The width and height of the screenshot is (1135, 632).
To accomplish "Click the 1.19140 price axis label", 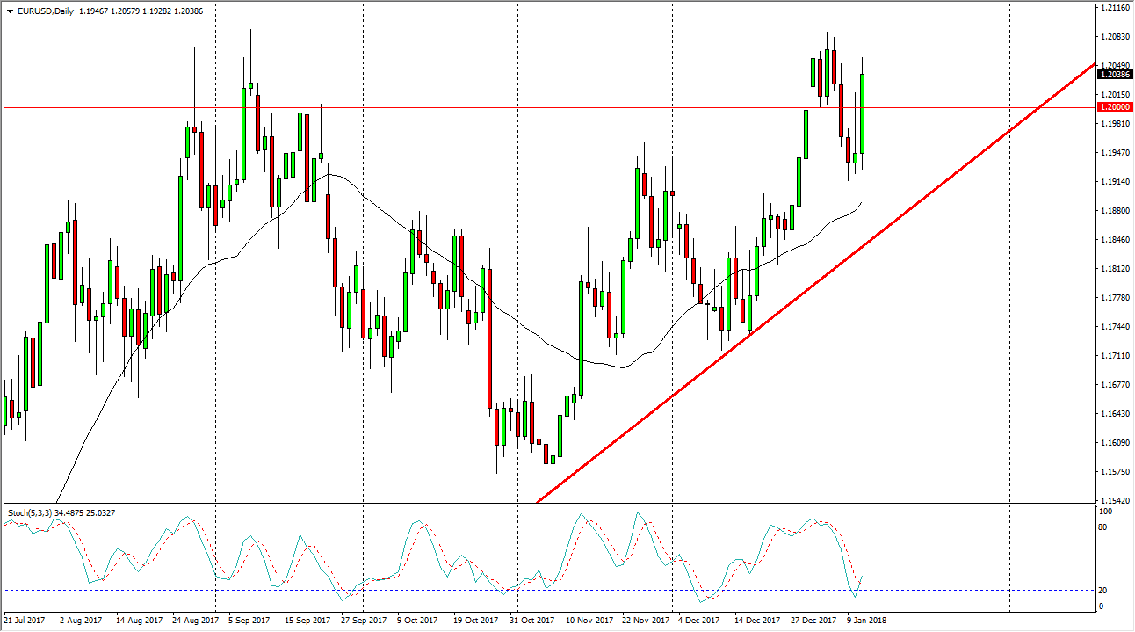I will coord(1117,182).
